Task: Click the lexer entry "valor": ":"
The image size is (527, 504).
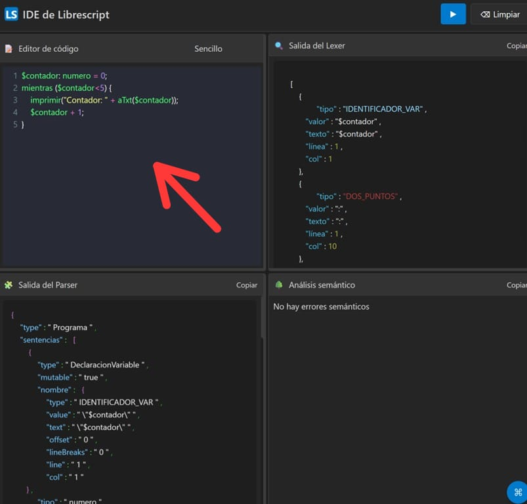Action: pos(326,209)
